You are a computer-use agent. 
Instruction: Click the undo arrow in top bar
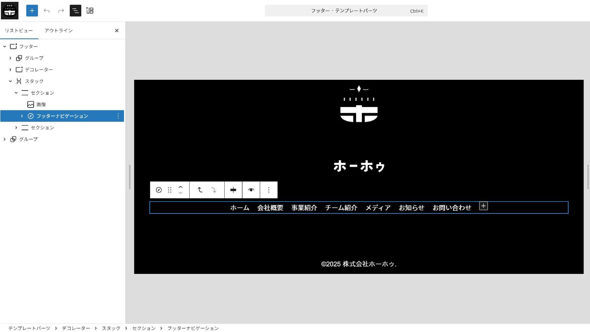[x=47, y=11]
